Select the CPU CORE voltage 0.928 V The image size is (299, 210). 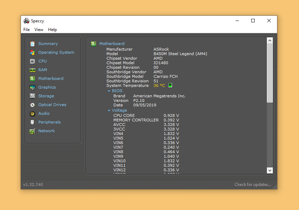(171, 115)
